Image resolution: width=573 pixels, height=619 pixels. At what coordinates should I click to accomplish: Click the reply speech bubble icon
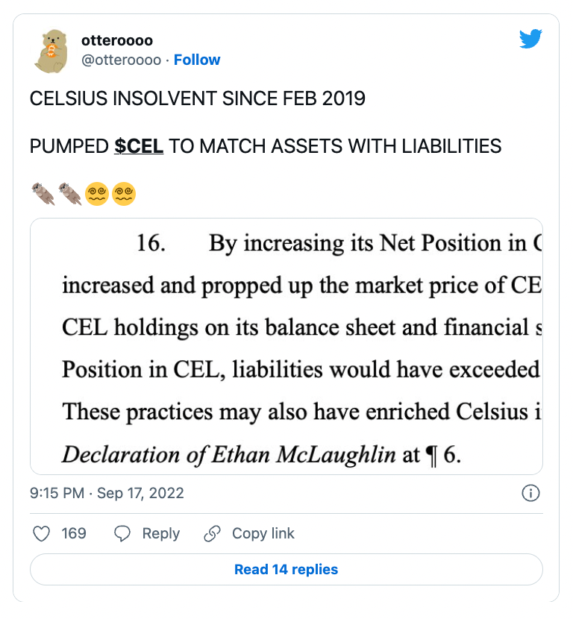(x=122, y=534)
